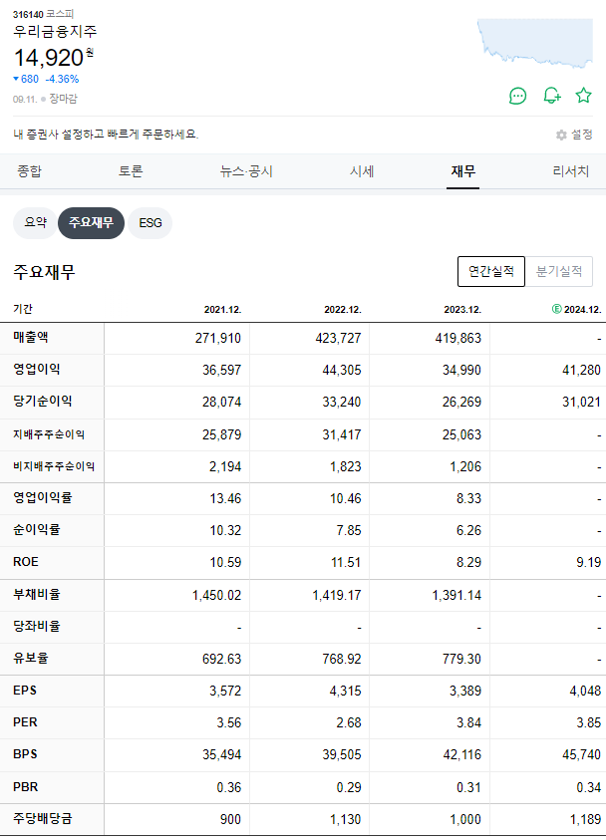
Task: Click the 비지배주주순이익 row label
Action: point(54,466)
